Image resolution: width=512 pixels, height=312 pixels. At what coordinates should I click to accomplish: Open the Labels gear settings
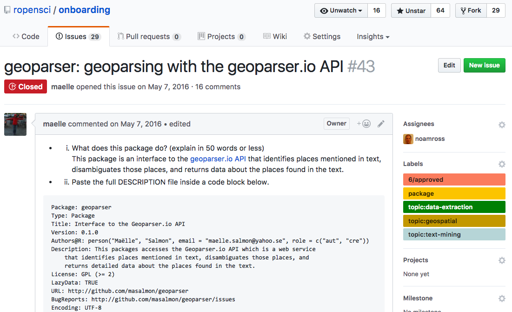tap(502, 164)
